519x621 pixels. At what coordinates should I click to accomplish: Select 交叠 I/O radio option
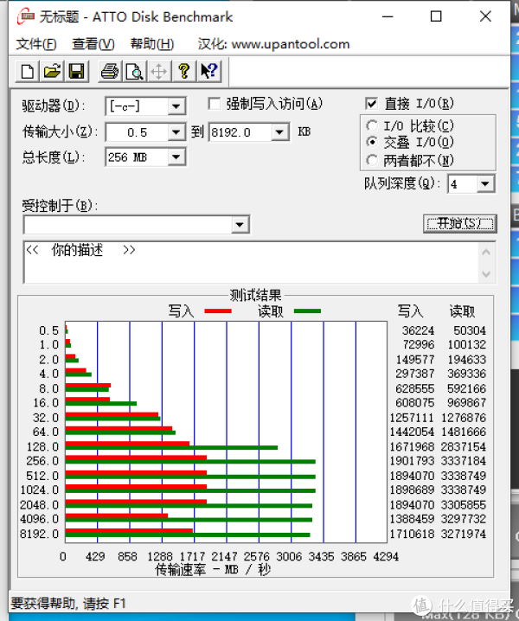coord(372,142)
